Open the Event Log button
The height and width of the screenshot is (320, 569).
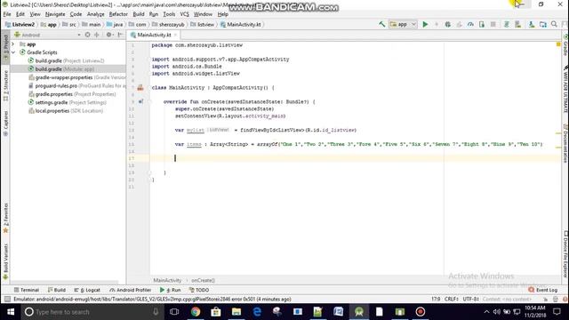(543, 290)
